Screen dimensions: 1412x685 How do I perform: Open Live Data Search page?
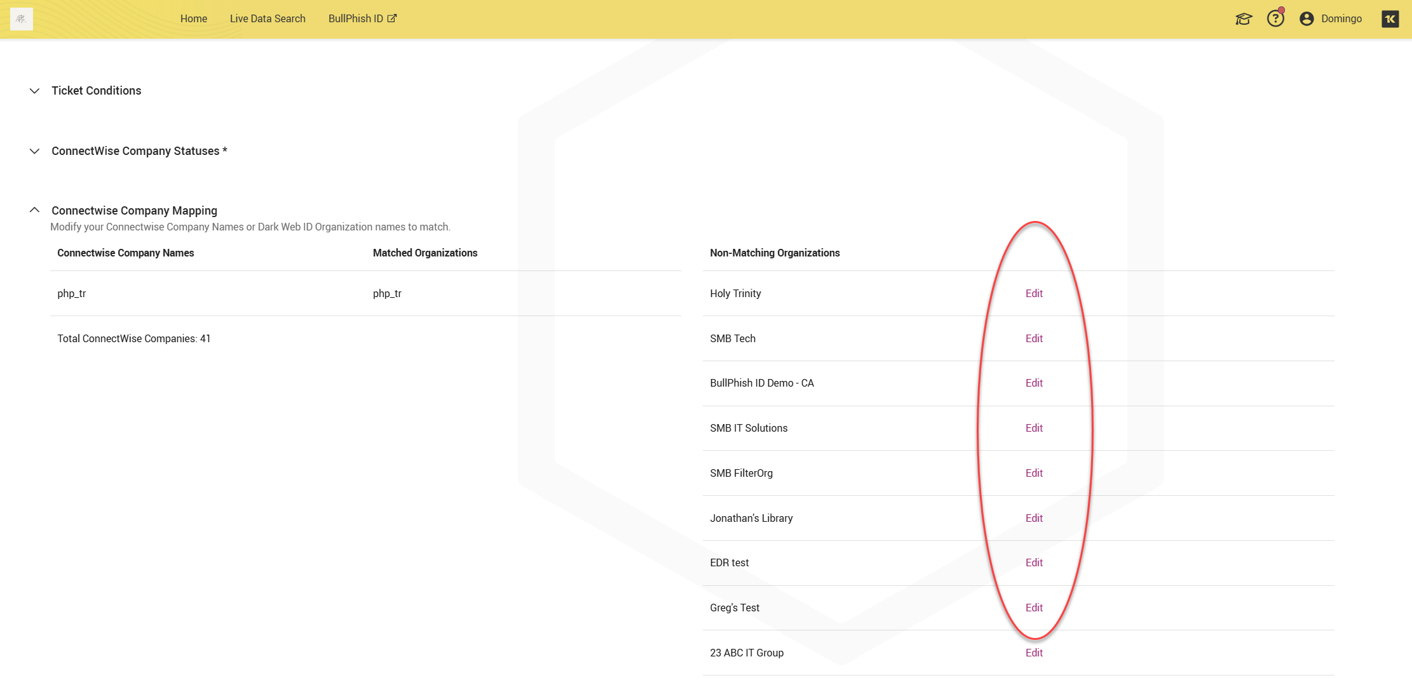[x=268, y=19]
